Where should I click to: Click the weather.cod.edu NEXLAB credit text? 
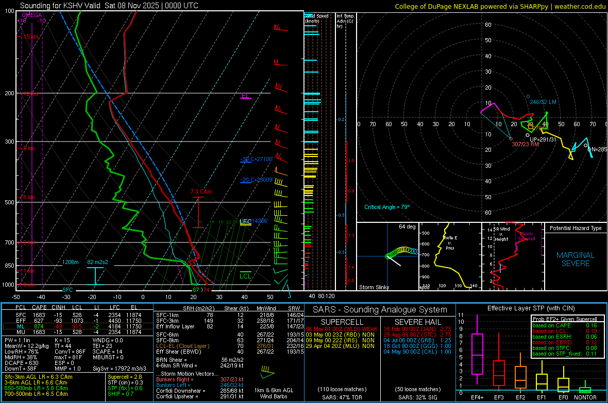(500, 6)
